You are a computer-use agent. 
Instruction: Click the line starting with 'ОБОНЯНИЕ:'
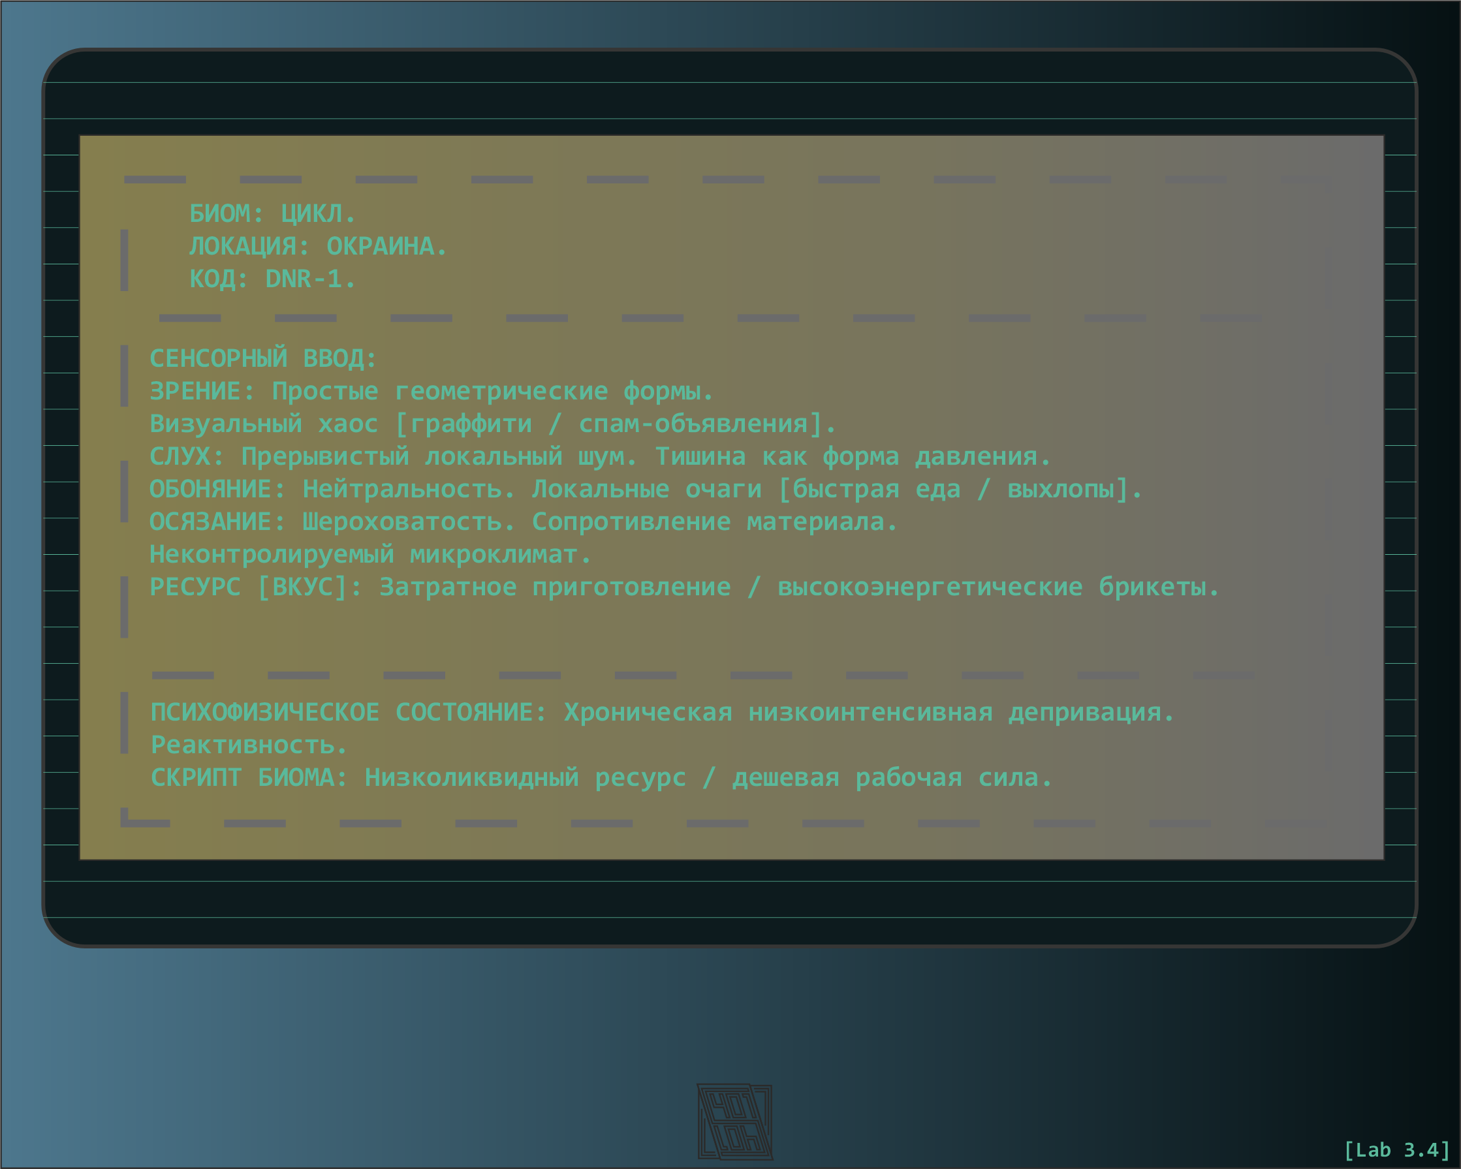click(646, 490)
